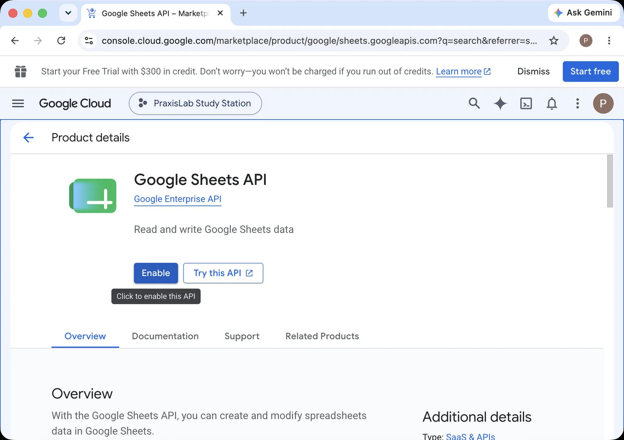624x440 pixels.
Task: Open the PraxisLab Study Station project picker
Action: point(195,103)
